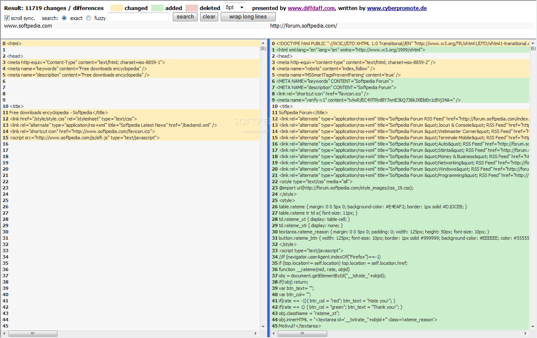The width and height of the screenshot is (537, 338).
Task: Select right line 5 MSSmartTagsPreventParsing meta
Action: [400, 75]
